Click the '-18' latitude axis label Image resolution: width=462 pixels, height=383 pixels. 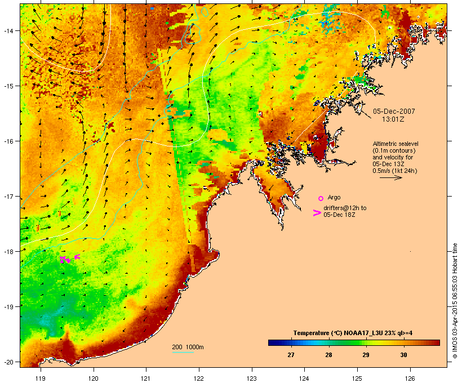click(8, 252)
